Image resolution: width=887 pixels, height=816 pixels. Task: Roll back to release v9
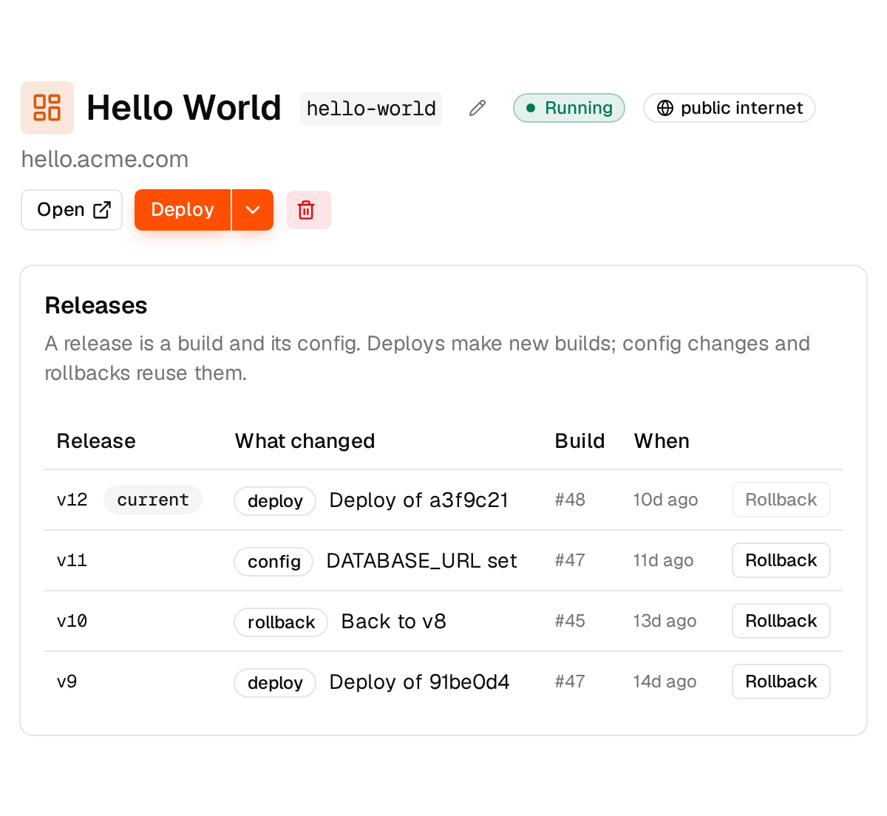[781, 681]
